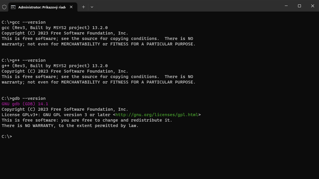Click the admin shield icon in title bar

(x=4, y=7)
